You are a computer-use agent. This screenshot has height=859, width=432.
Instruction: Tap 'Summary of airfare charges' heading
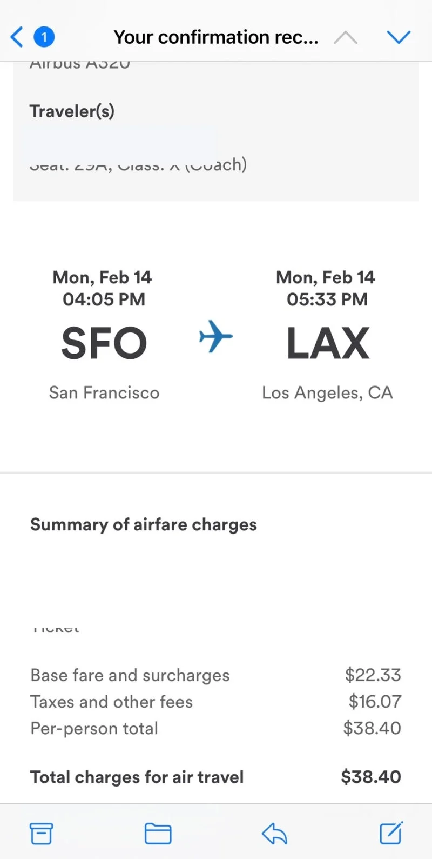click(144, 524)
